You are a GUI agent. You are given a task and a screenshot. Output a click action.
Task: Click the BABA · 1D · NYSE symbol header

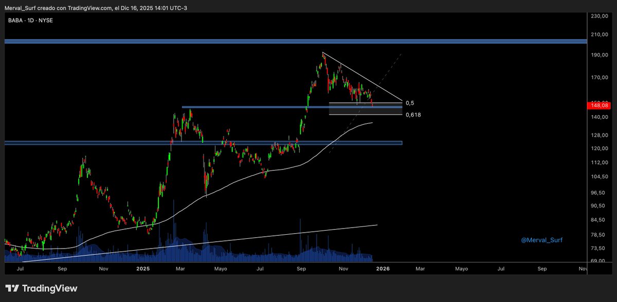[29, 20]
